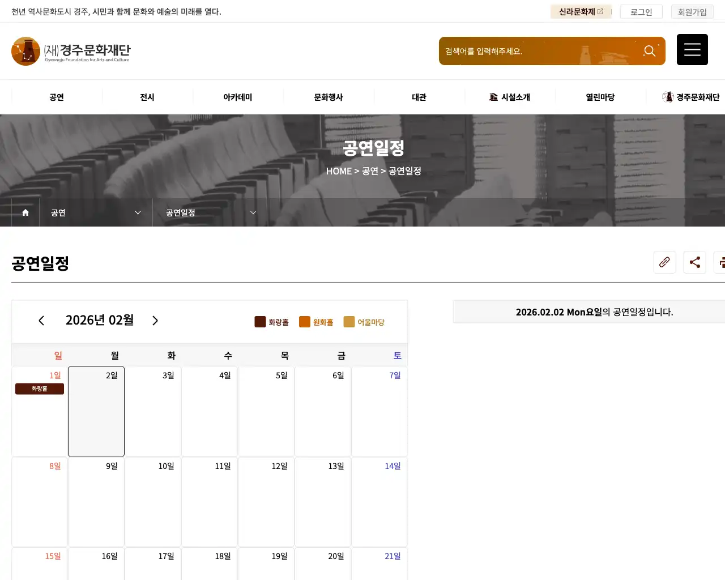Open the 문화행사 menu
Viewport: 725px width, 580px height.
(329, 97)
